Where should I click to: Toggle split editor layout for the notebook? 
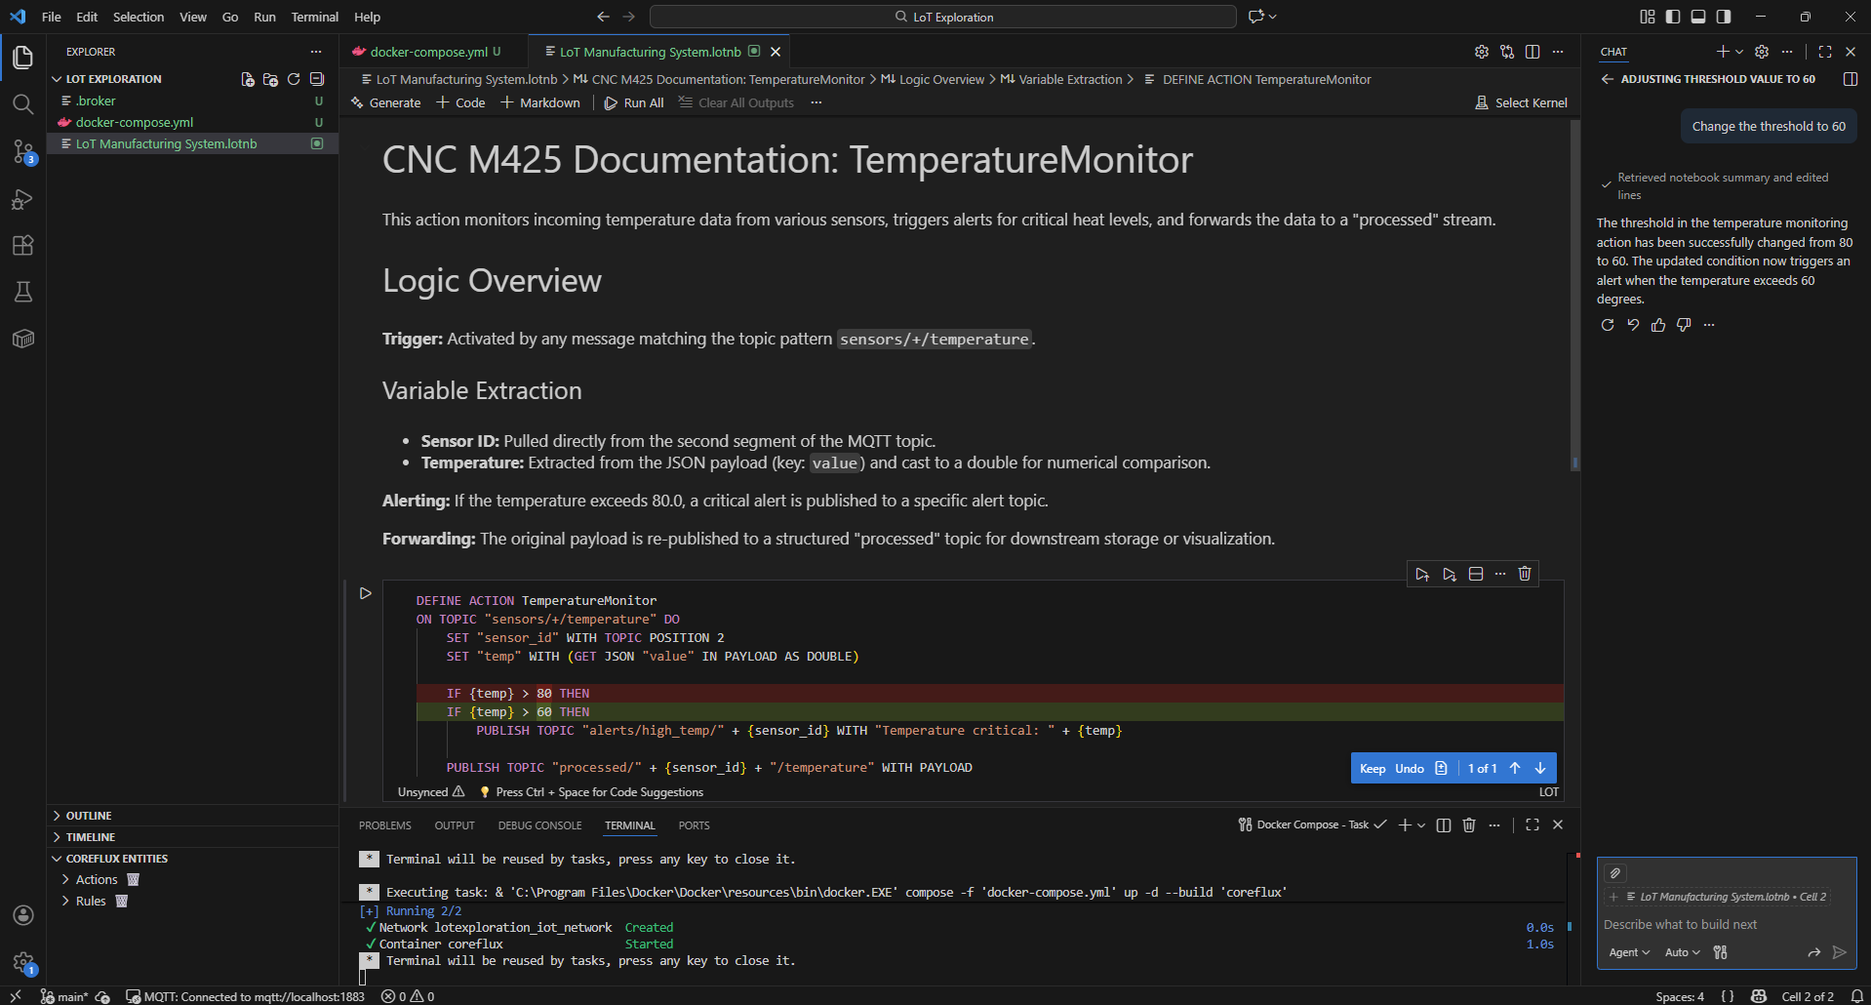tap(1533, 51)
